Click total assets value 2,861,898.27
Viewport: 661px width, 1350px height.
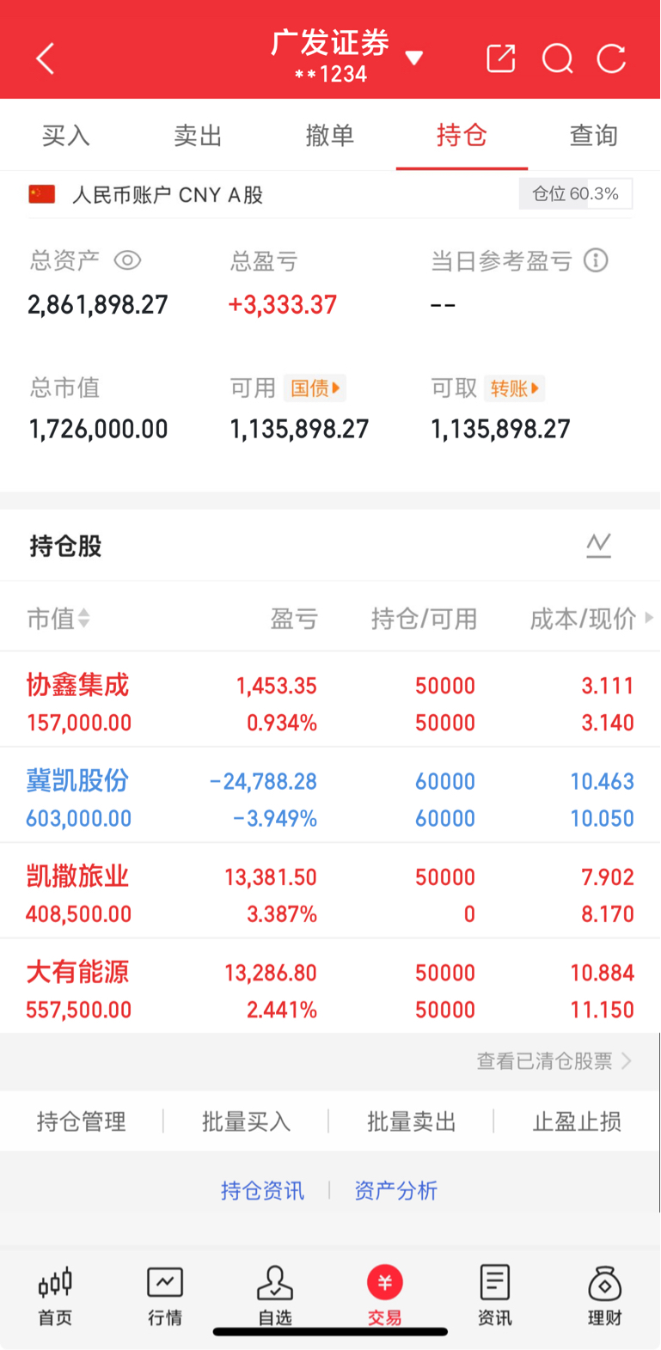[x=98, y=304]
